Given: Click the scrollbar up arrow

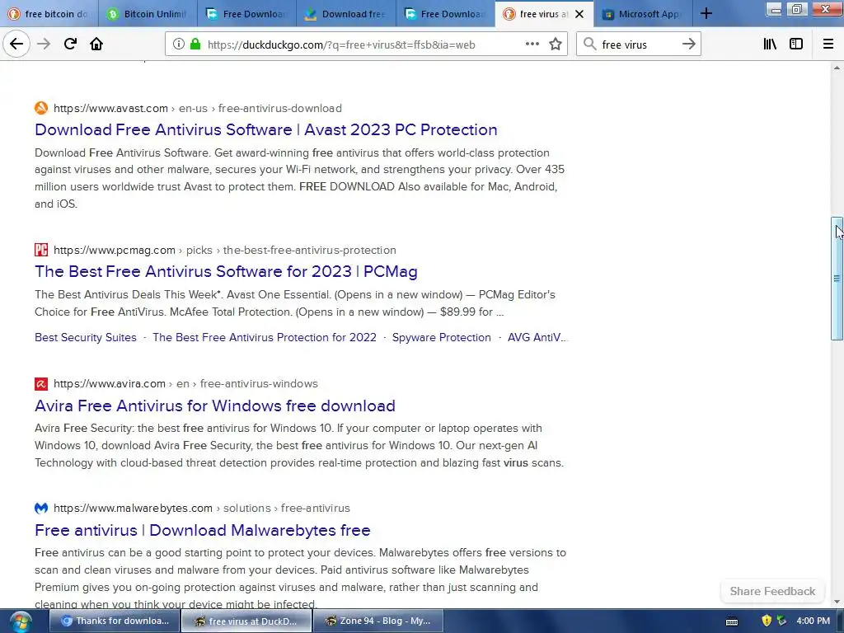Looking at the screenshot, I should (837, 68).
